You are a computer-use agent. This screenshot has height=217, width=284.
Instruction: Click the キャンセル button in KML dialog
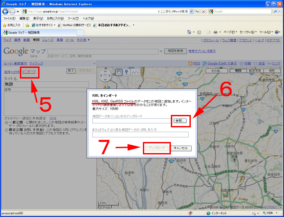[181, 148]
